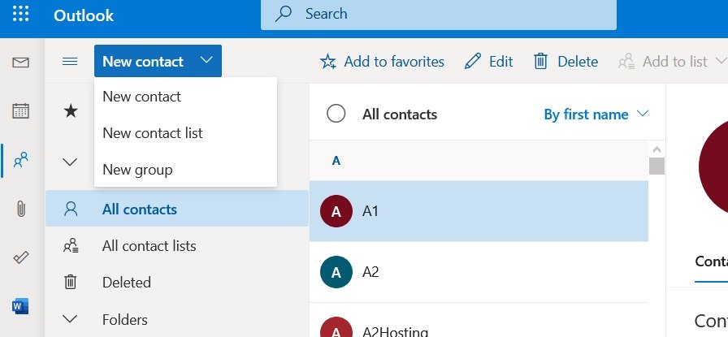
Task: Open the Files paperclip icon
Action: click(21, 209)
